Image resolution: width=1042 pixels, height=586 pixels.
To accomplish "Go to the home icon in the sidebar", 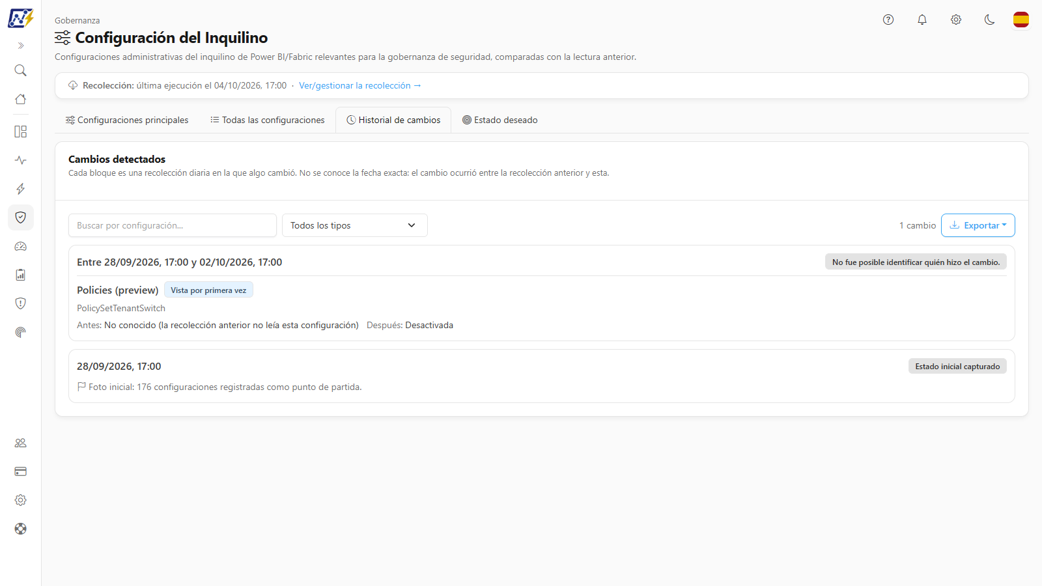I will 21,99.
